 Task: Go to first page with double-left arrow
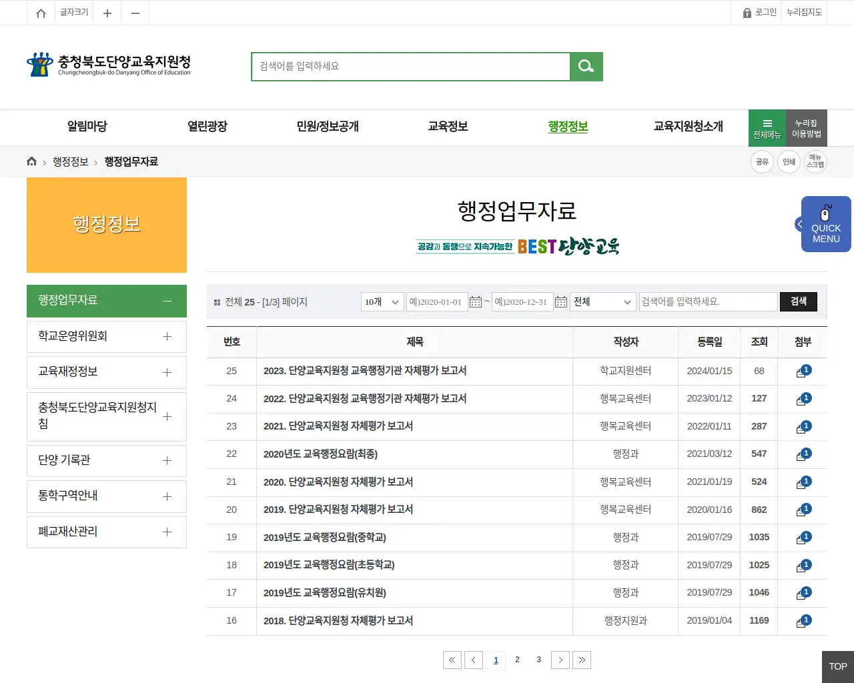(x=452, y=660)
